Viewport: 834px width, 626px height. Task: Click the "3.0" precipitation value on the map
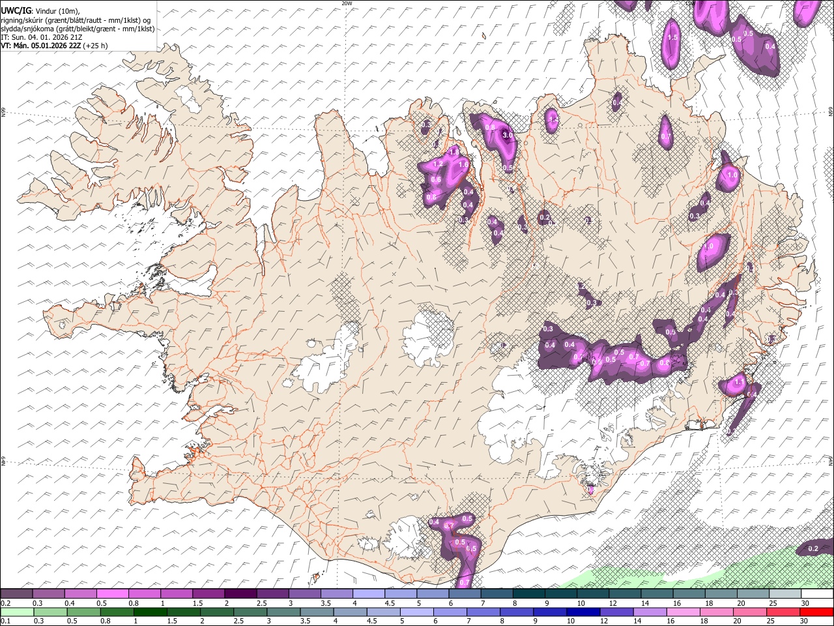coord(508,135)
